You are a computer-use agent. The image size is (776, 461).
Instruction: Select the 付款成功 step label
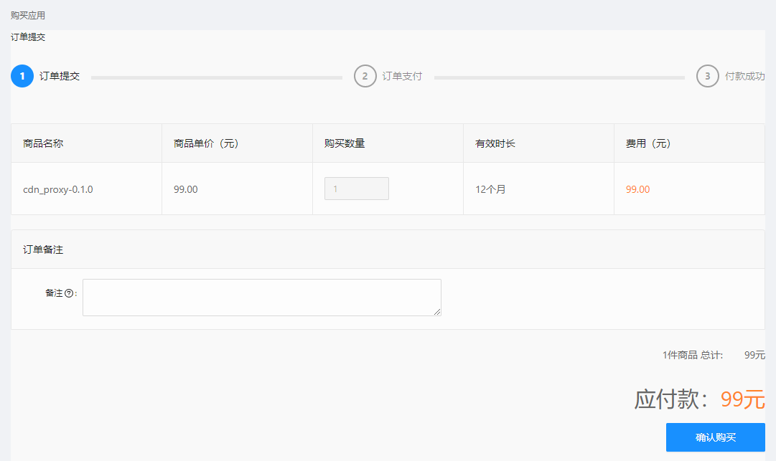pyautogui.click(x=744, y=76)
